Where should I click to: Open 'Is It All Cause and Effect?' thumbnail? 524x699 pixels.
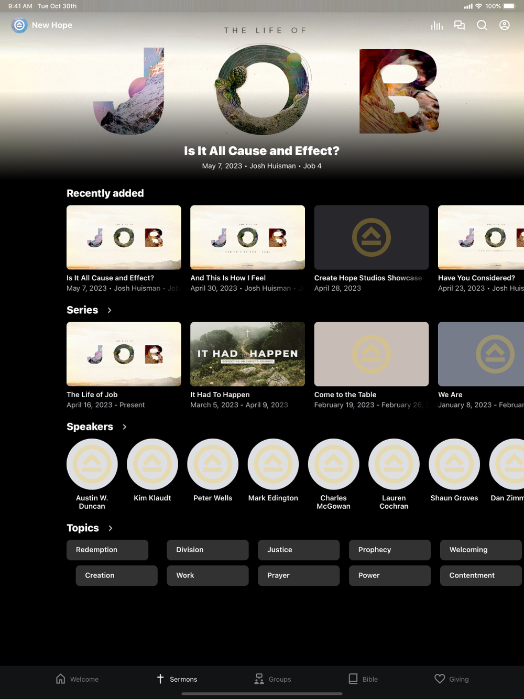pos(124,237)
